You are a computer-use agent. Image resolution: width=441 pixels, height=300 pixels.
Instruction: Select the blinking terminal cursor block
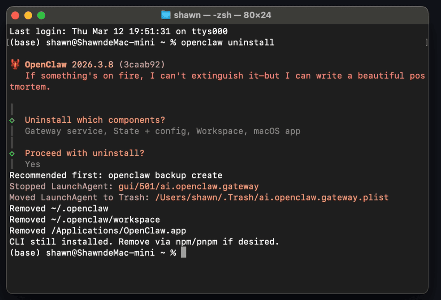(x=184, y=252)
